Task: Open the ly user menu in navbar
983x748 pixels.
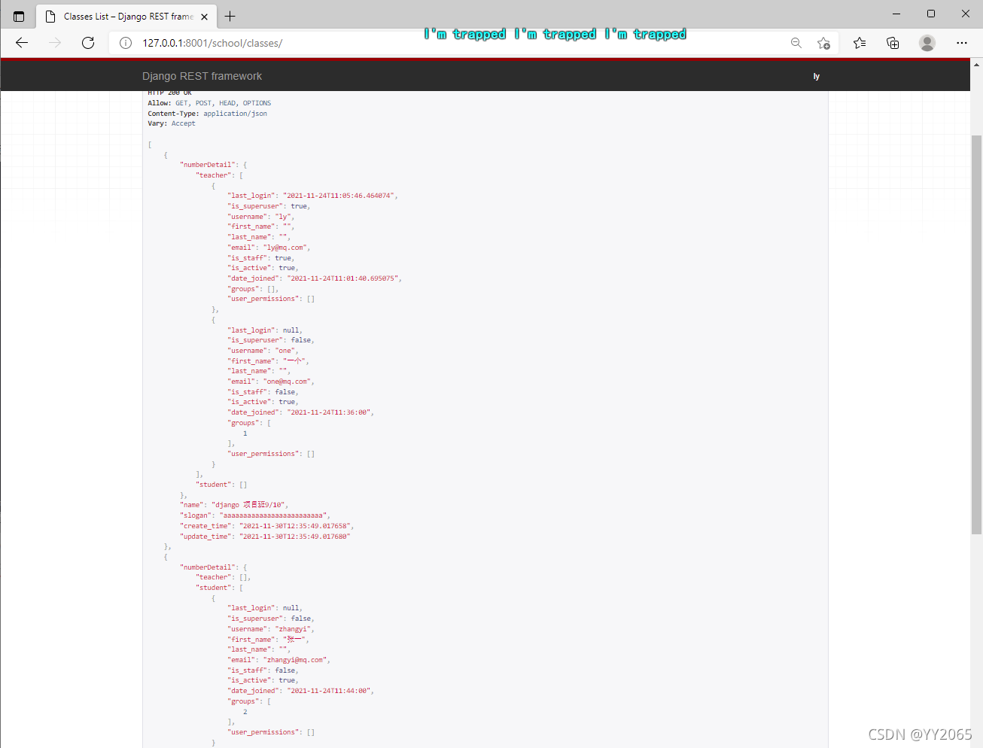Action: click(x=816, y=76)
